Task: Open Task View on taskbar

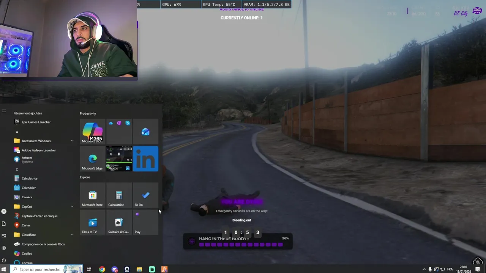Action: click(x=89, y=269)
